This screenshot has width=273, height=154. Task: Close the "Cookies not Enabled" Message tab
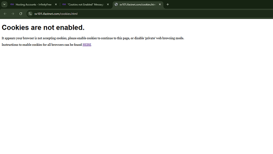click(x=108, y=4)
